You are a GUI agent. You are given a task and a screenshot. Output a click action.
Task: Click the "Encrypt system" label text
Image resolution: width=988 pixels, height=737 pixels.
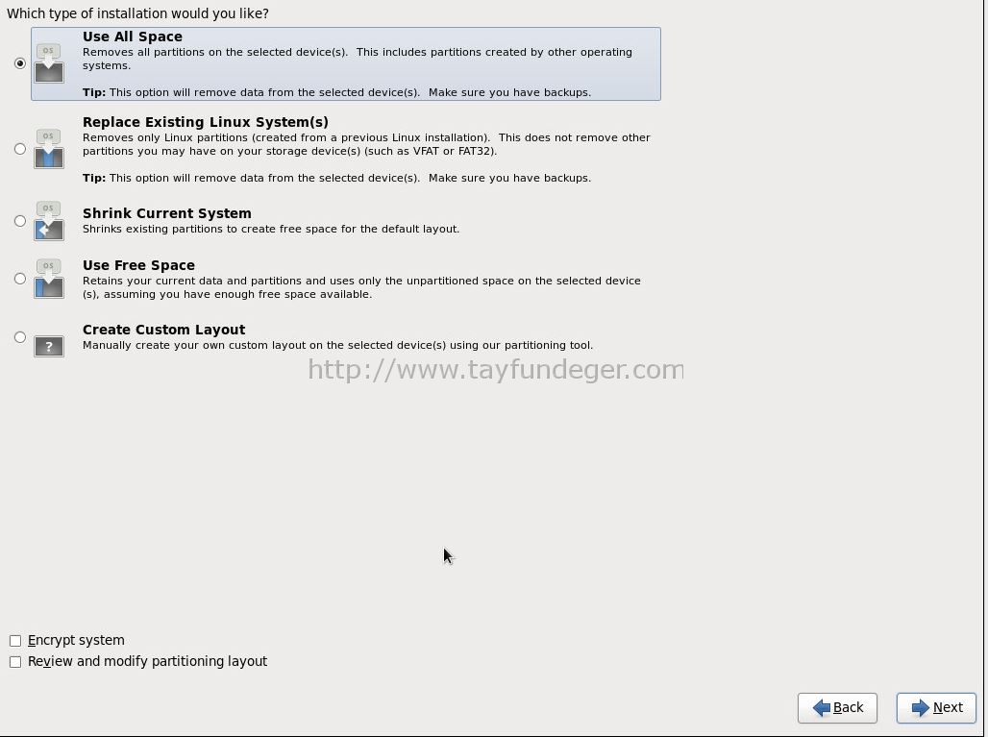pyautogui.click(x=76, y=640)
